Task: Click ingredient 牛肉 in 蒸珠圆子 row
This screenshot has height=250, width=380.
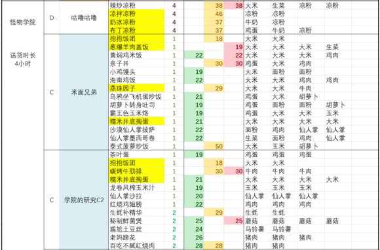Action: click(305, 88)
